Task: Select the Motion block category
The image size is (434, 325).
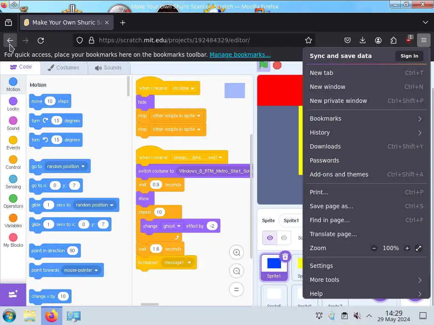Action: click(13, 85)
